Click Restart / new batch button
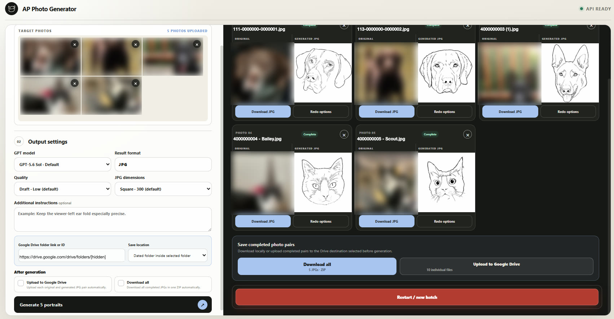This screenshot has width=614, height=319. [x=417, y=297]
